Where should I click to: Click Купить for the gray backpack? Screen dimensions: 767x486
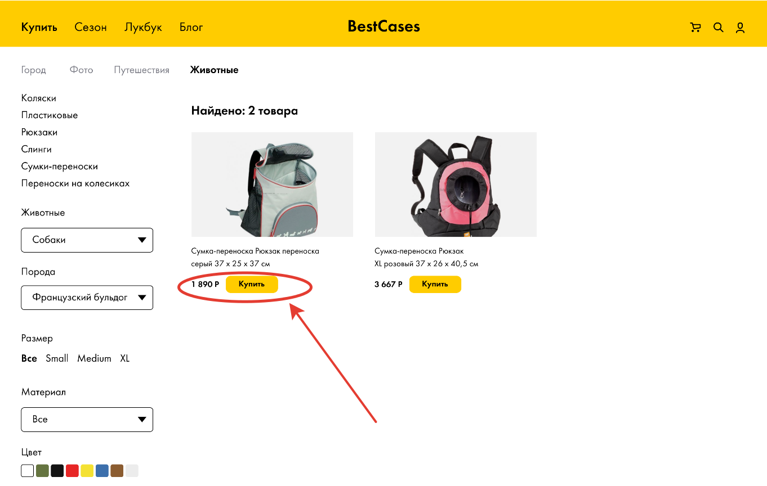point(251,285)
